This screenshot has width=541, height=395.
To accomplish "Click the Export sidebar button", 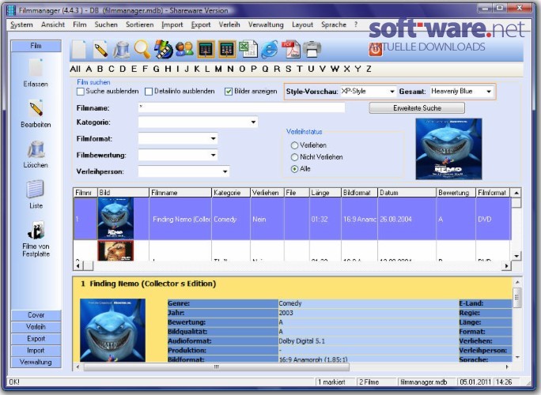I will click(x=36, y=338).
